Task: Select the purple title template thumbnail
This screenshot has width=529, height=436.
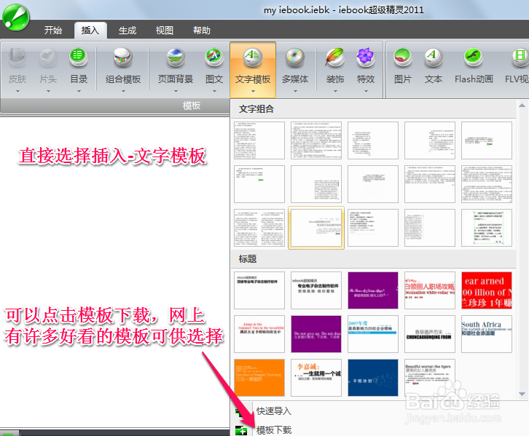Action: (x=373, y=290)
